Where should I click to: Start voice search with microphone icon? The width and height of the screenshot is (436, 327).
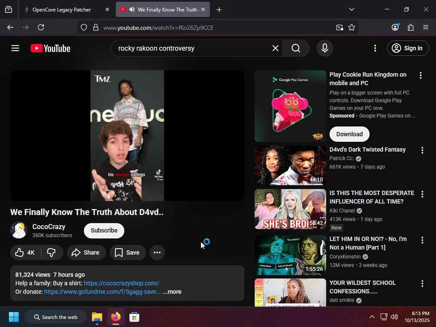tap(324, 49)
